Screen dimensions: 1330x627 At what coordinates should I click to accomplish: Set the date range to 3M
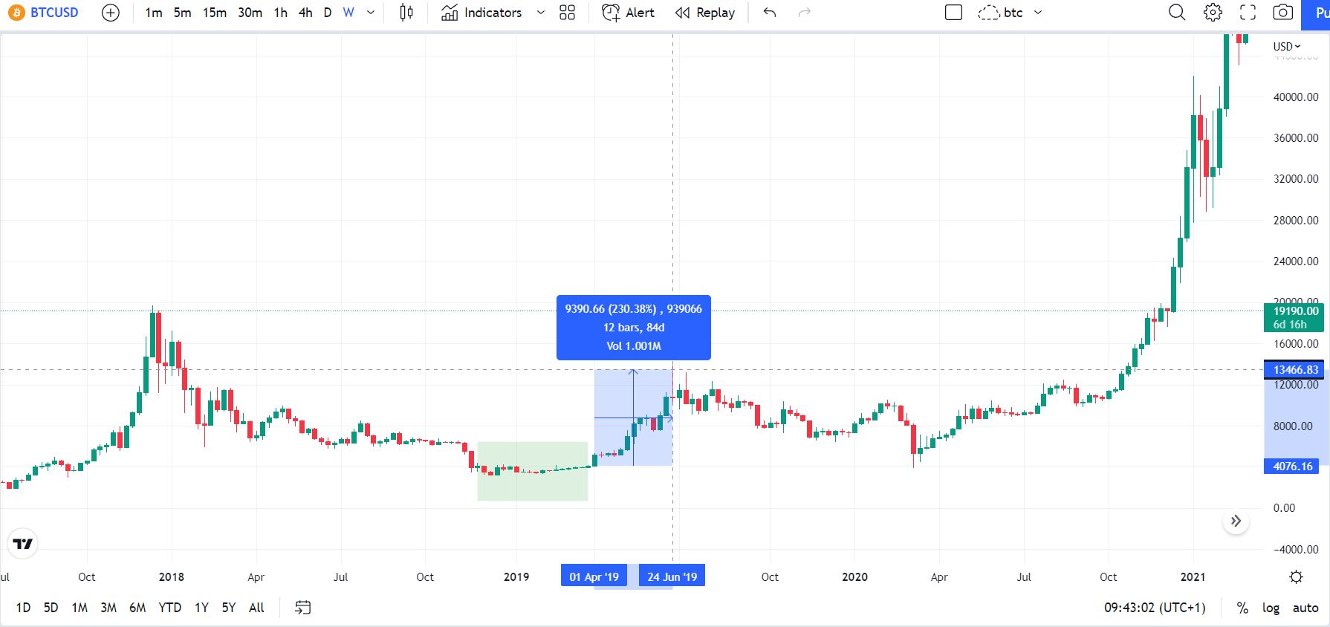pyautogui.click(x=108, y=608)
